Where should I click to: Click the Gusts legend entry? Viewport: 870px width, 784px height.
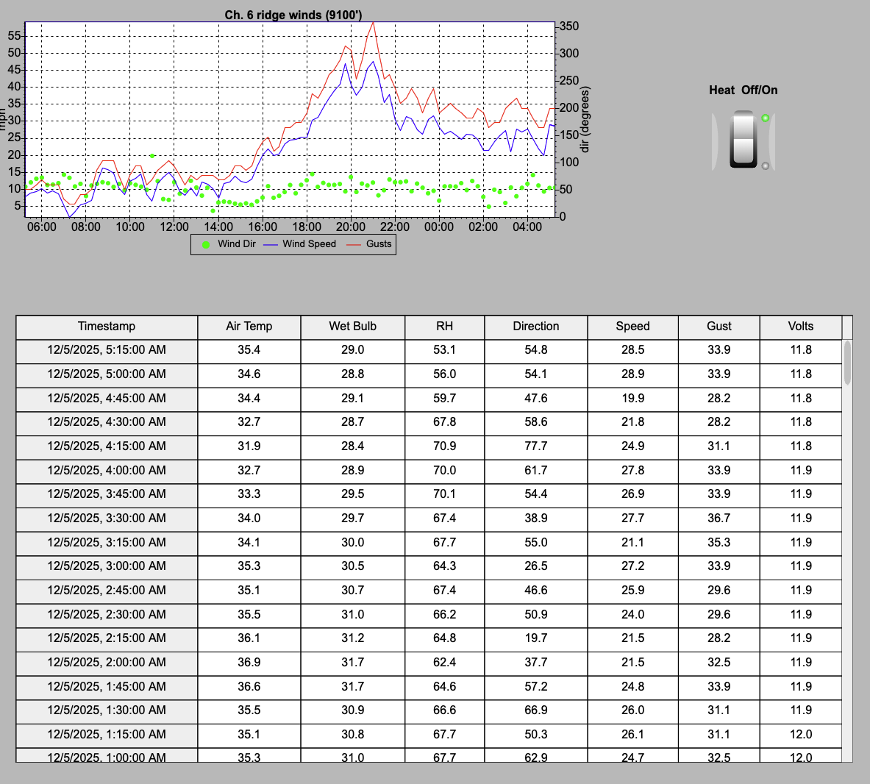[x=369, y=244]
